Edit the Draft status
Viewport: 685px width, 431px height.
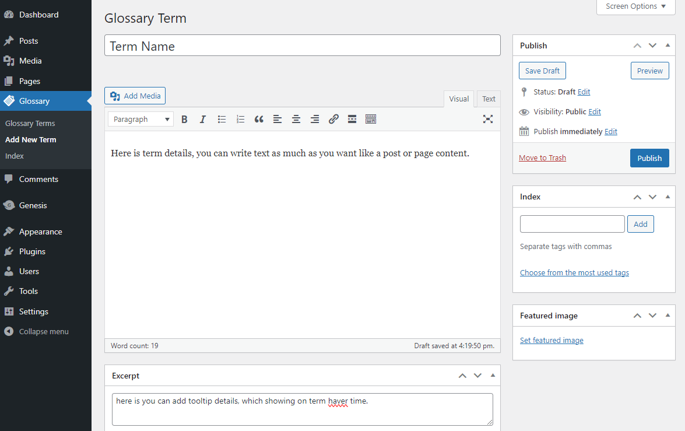[584, 92]
